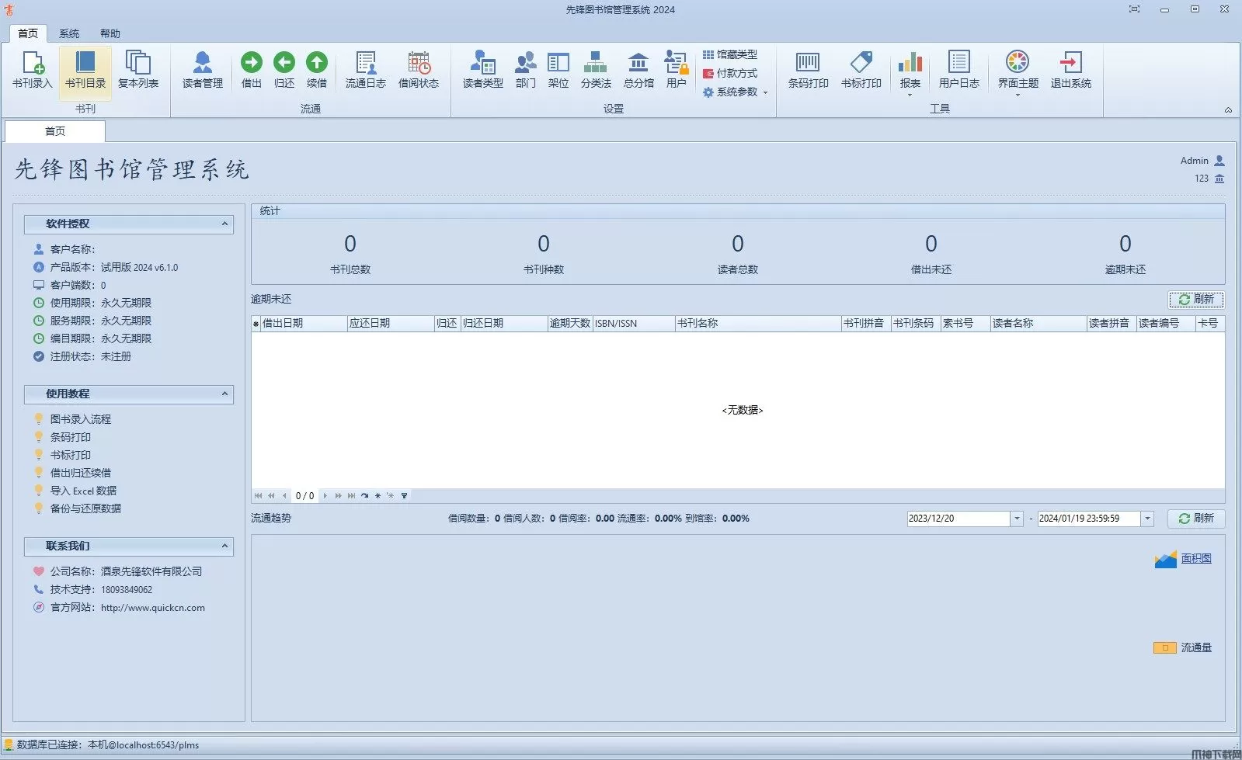Open the 界面主题 theme dropdown

1018,74
